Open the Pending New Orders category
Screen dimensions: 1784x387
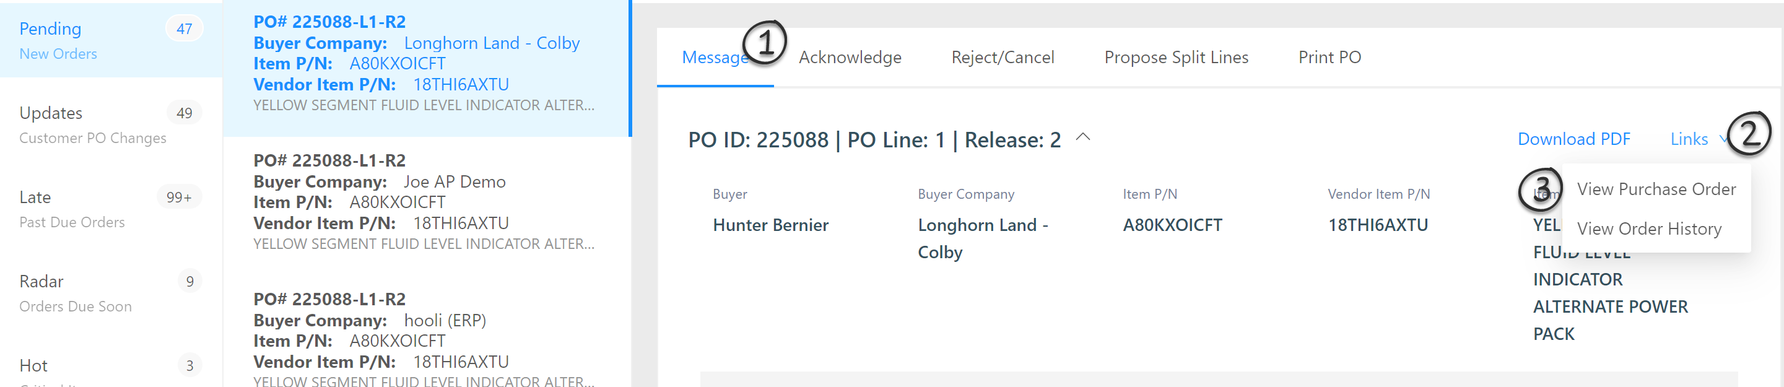pos(111,40)
